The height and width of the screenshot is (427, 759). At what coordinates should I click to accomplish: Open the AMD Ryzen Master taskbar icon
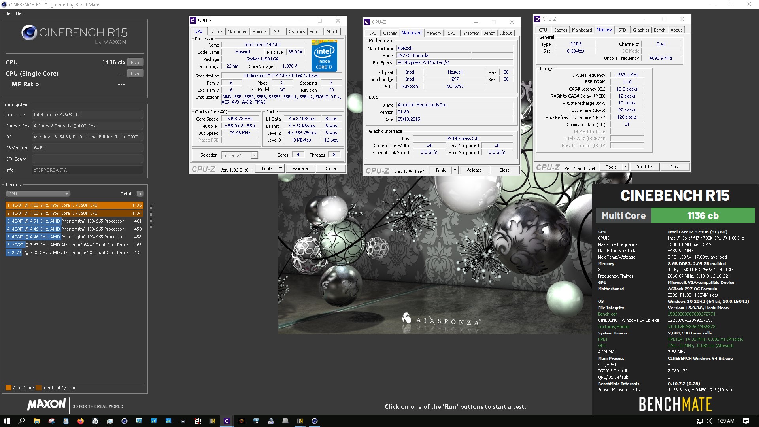(242, 421)
